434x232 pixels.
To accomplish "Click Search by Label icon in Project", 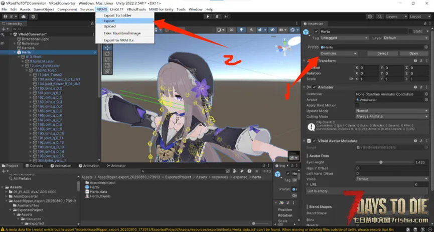I will 242,171.
